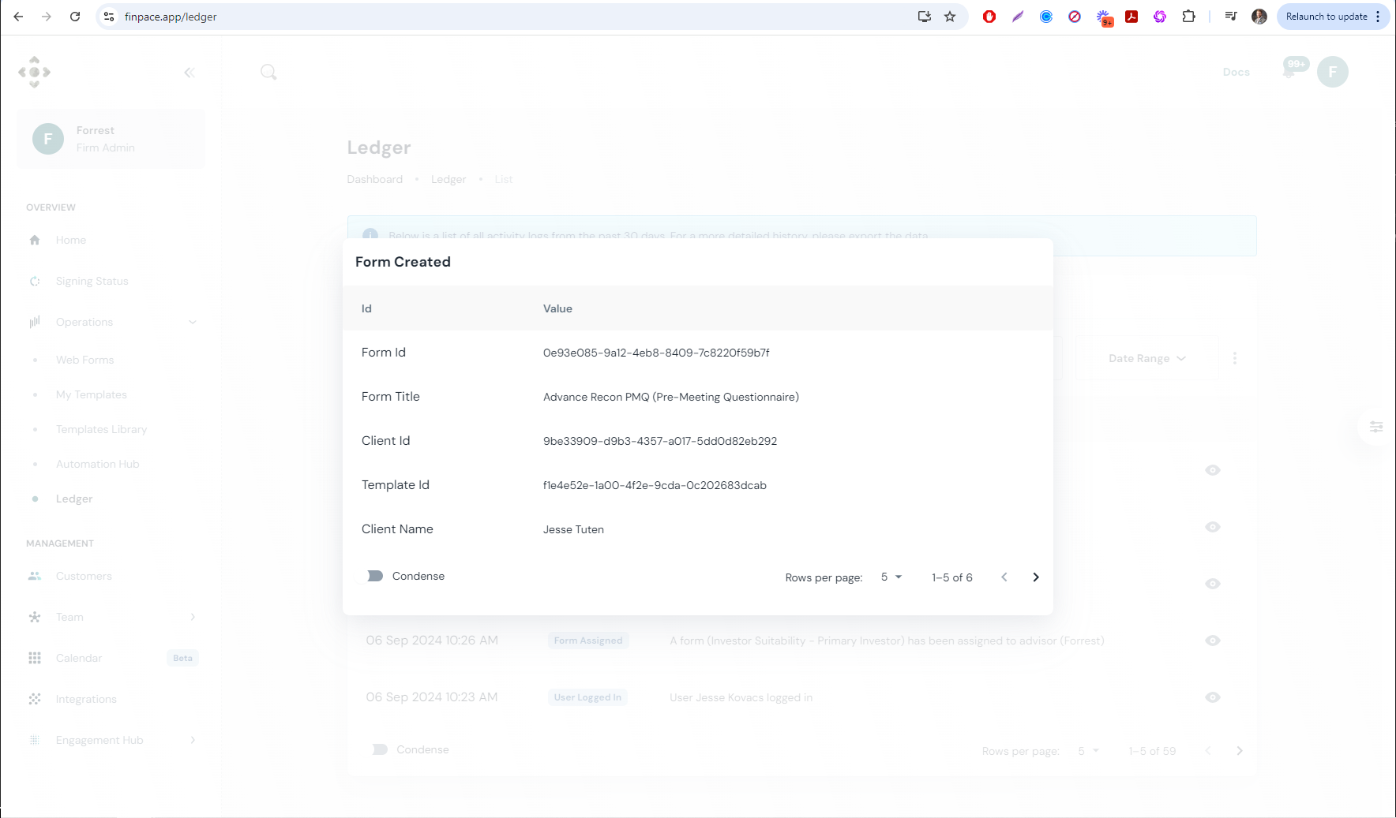Collapse the Operations sidebar section

pyautogui.click(x=111, y=322)
